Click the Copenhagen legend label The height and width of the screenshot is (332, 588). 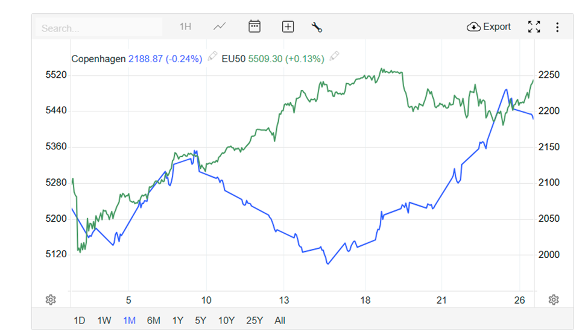coord(98,59)
